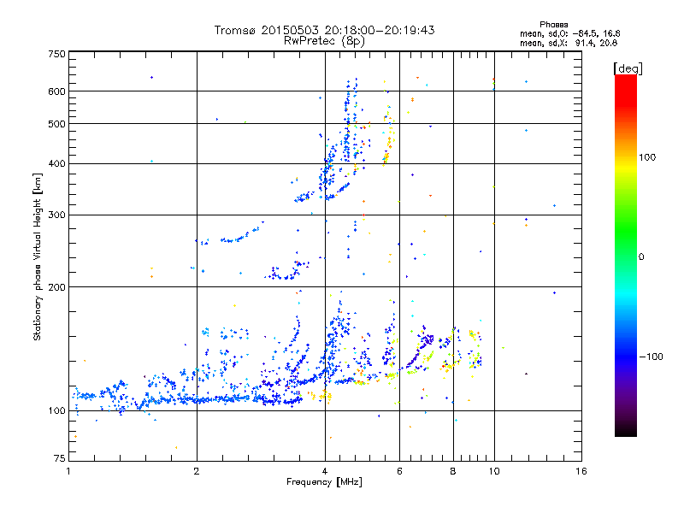This screenshot has height=513, width=684.
Task: Click the 'Phases' header text
Action: coord(553,25)
